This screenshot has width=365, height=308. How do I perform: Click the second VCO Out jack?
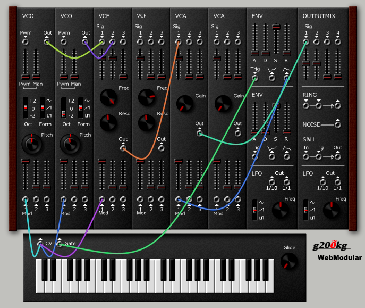(84, 42)
